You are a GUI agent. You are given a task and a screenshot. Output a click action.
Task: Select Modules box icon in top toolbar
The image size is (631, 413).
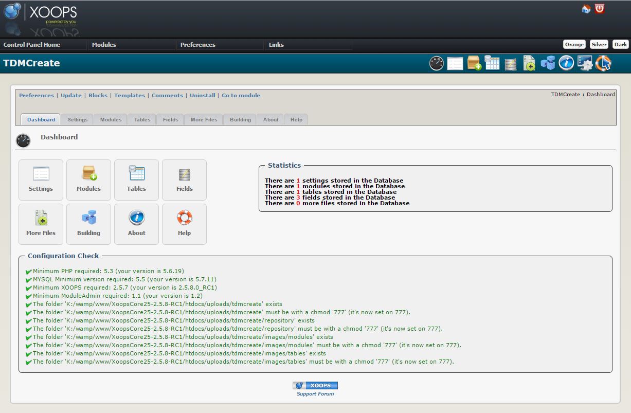coord(474,63)
